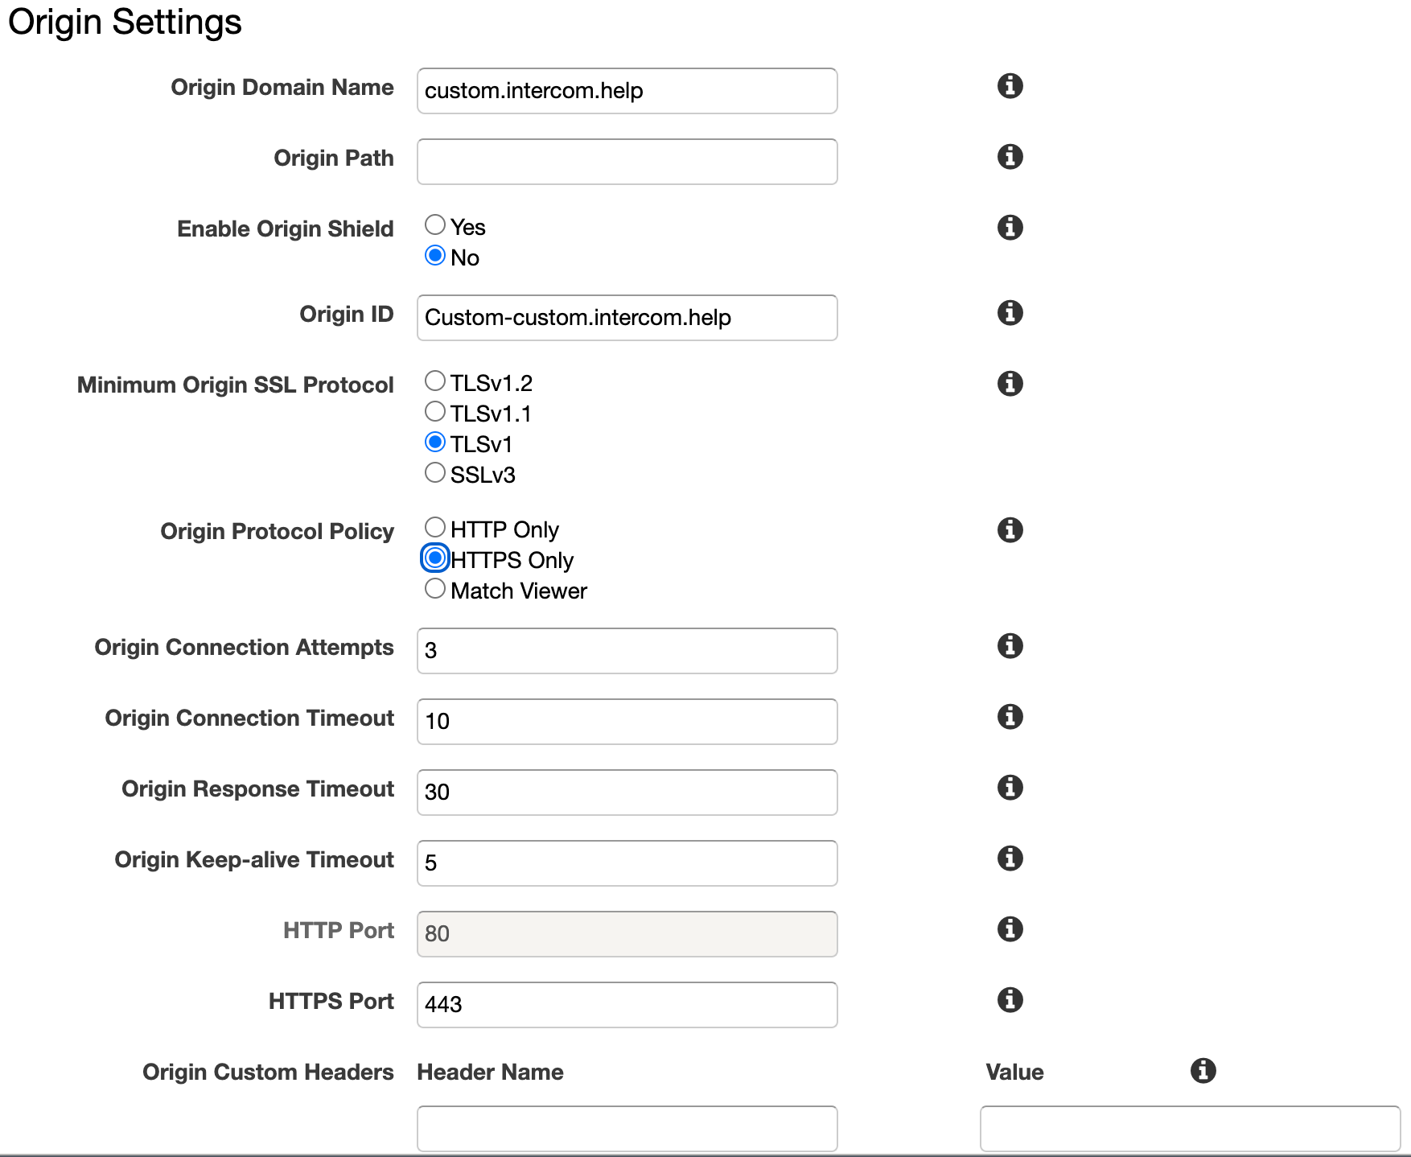The height and width of the screenshot is (1157, 1411).
Task: Open info for Origin Response Timeout
Action: click(1010, 787)
